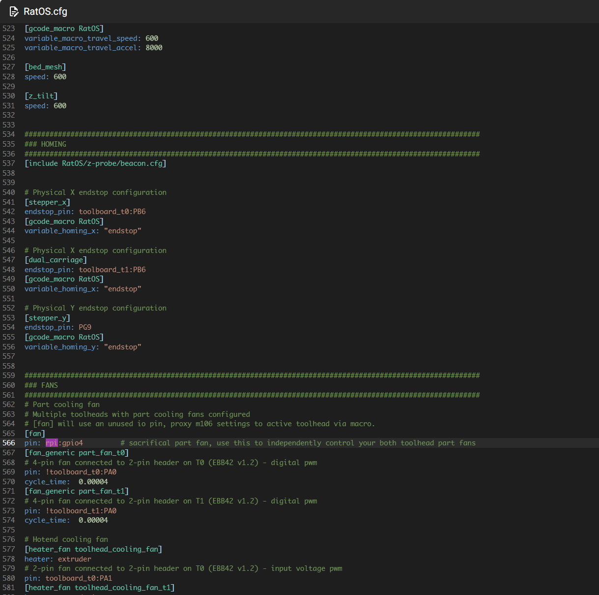Select the variable_macro_travel_speed value 600
Screen dimensions: 599x595
[x=151, y=38]
